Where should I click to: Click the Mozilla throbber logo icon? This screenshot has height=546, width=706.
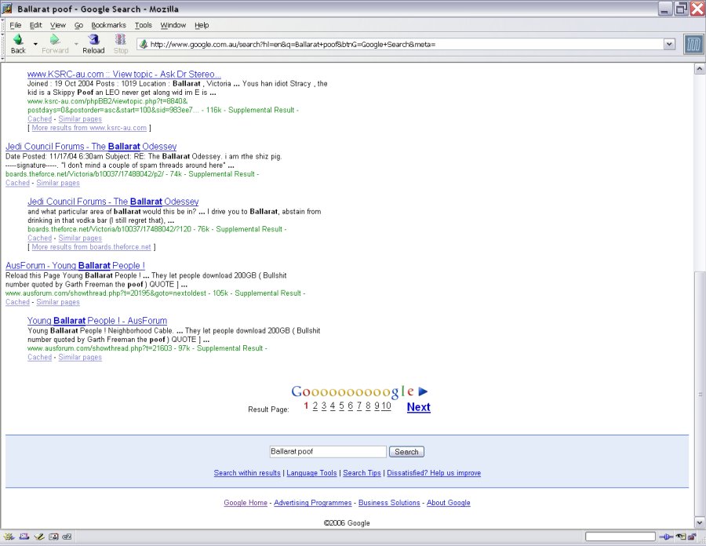[693, 45]
